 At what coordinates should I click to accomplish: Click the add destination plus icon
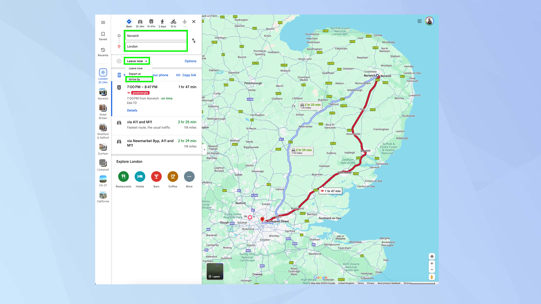(x=119, y=61)
